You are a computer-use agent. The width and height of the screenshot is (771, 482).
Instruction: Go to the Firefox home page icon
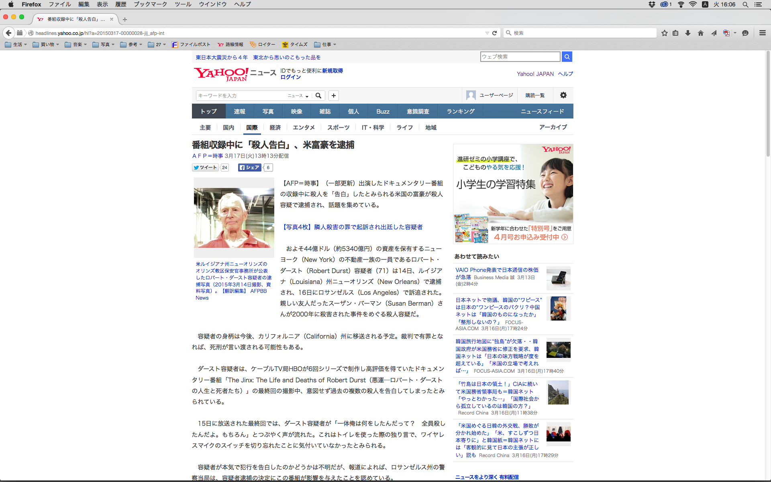[x=701, y=33]
